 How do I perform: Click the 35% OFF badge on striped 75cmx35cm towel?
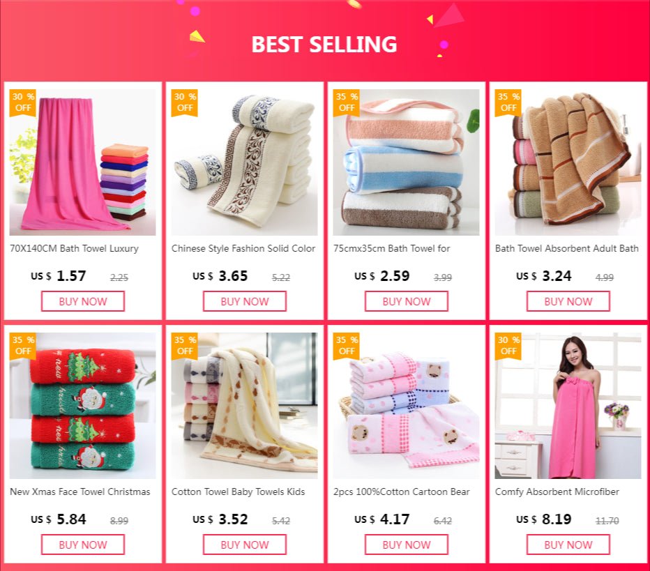346,102
